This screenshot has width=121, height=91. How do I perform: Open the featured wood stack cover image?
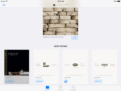coord(60,21)
